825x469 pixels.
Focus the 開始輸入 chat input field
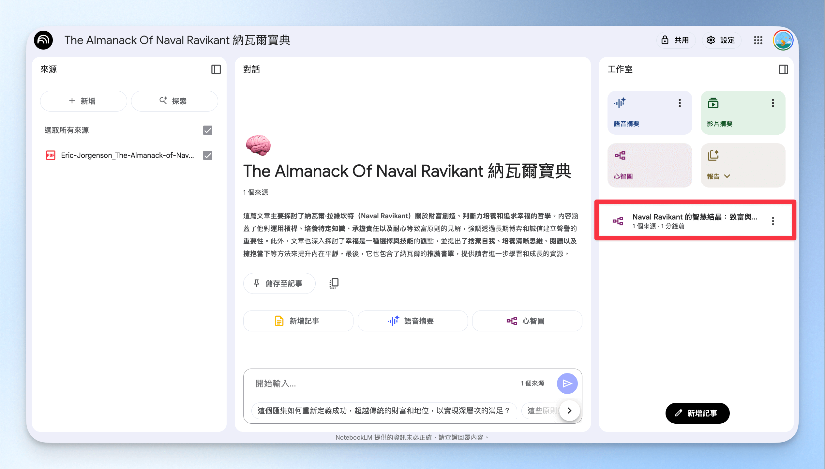(x=385, y=383)
